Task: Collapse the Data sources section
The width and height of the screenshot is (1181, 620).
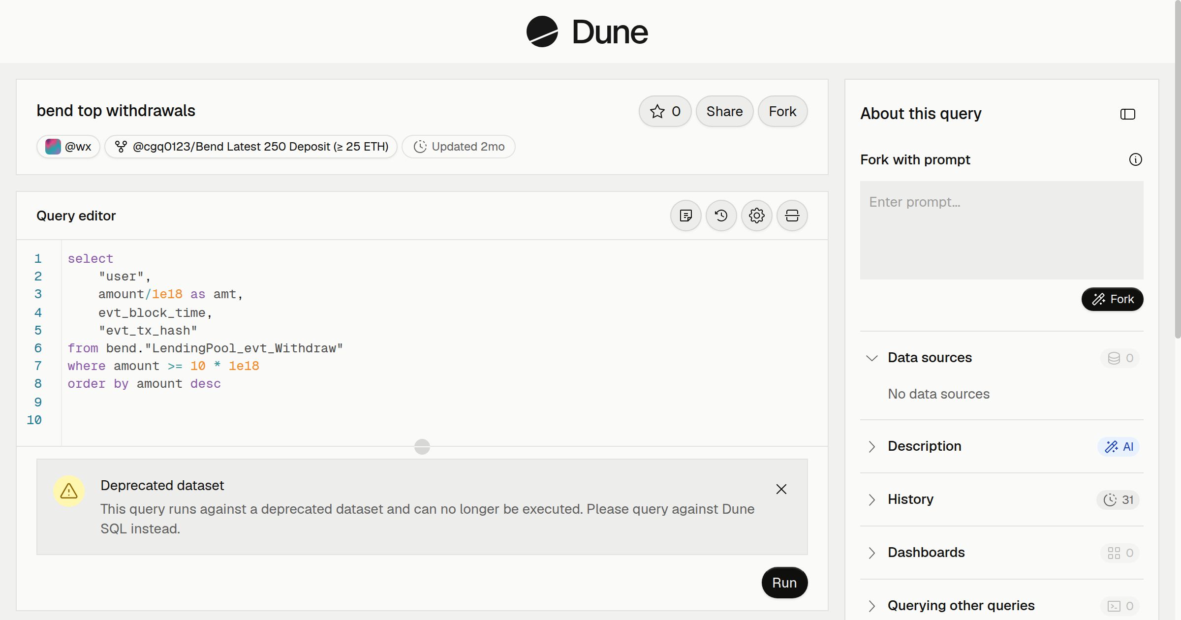Action: (x=871, y=358)
